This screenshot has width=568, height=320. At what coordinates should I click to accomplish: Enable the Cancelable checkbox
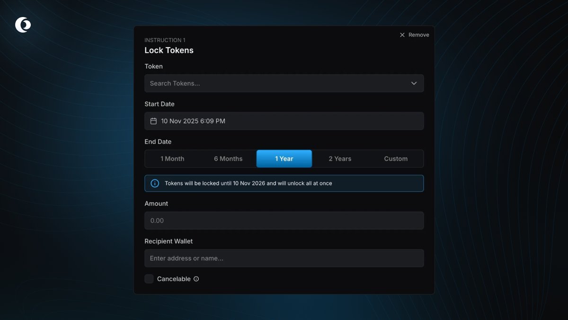pos(149,279)
